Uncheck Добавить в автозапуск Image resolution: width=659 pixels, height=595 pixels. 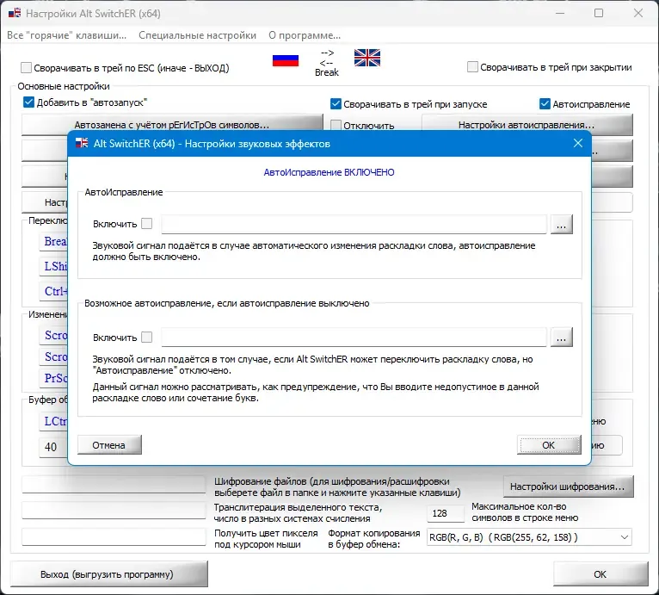click(x=28, y=102)
